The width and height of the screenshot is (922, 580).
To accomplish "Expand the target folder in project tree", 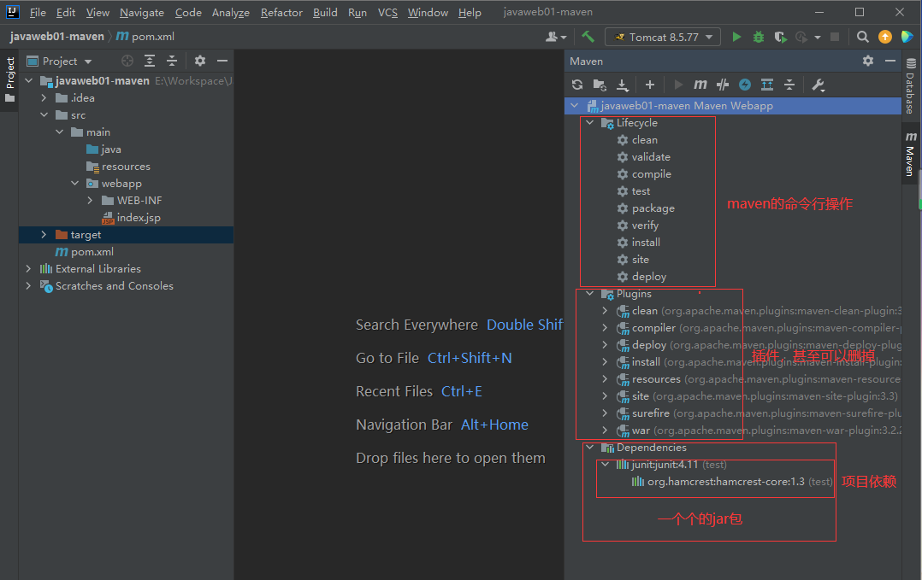I will coord(44,235).
